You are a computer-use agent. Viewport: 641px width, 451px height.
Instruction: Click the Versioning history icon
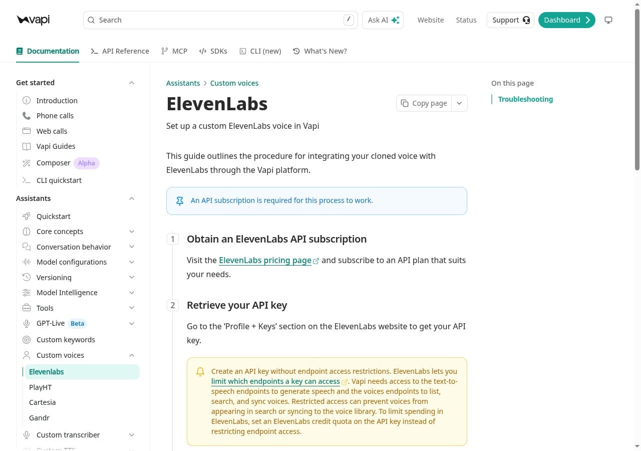pyautogui.click(x=27, y=277)
